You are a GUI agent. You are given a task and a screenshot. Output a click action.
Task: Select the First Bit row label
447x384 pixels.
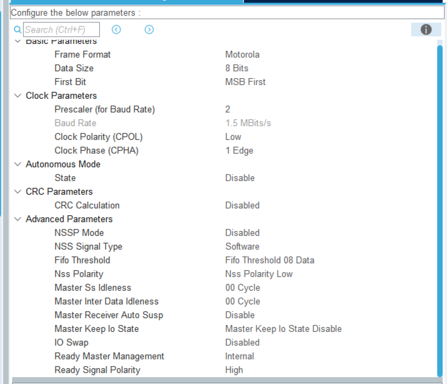[x=70, y=82]
